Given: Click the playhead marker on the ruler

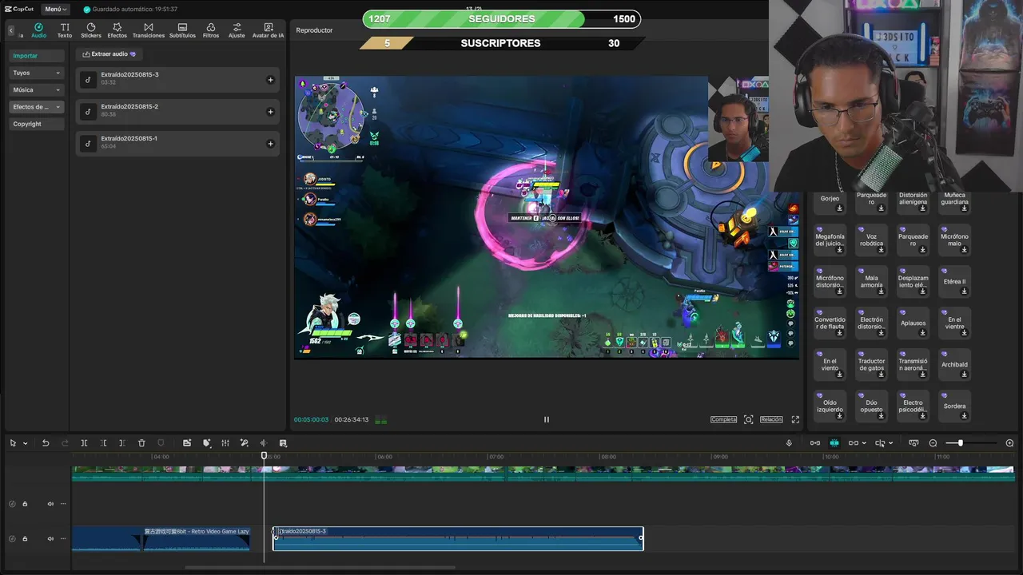Looking at the screenshot, I should [x=265, y=456].
